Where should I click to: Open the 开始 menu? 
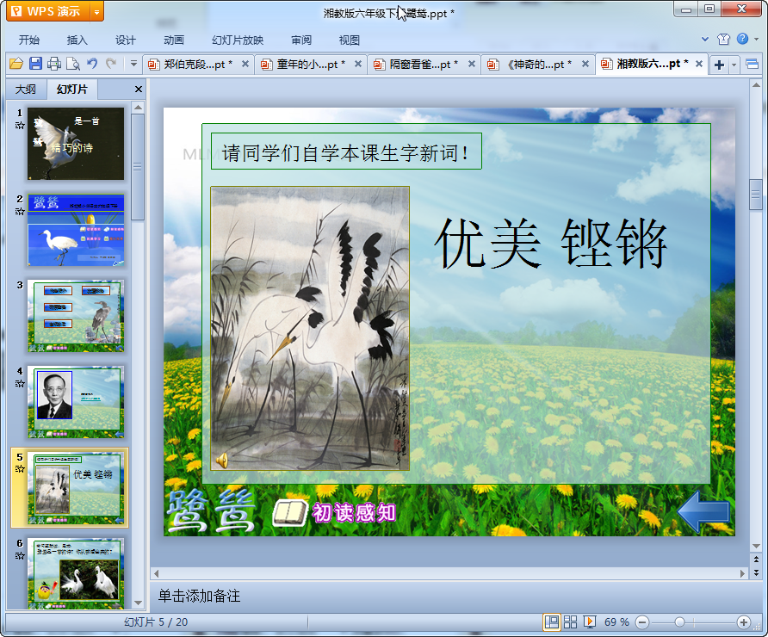pos(29,40)
